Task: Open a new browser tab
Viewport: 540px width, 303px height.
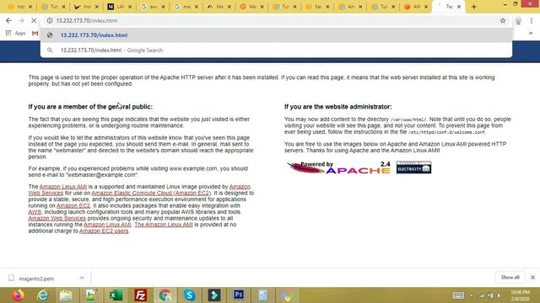Action: pos(474,7)
